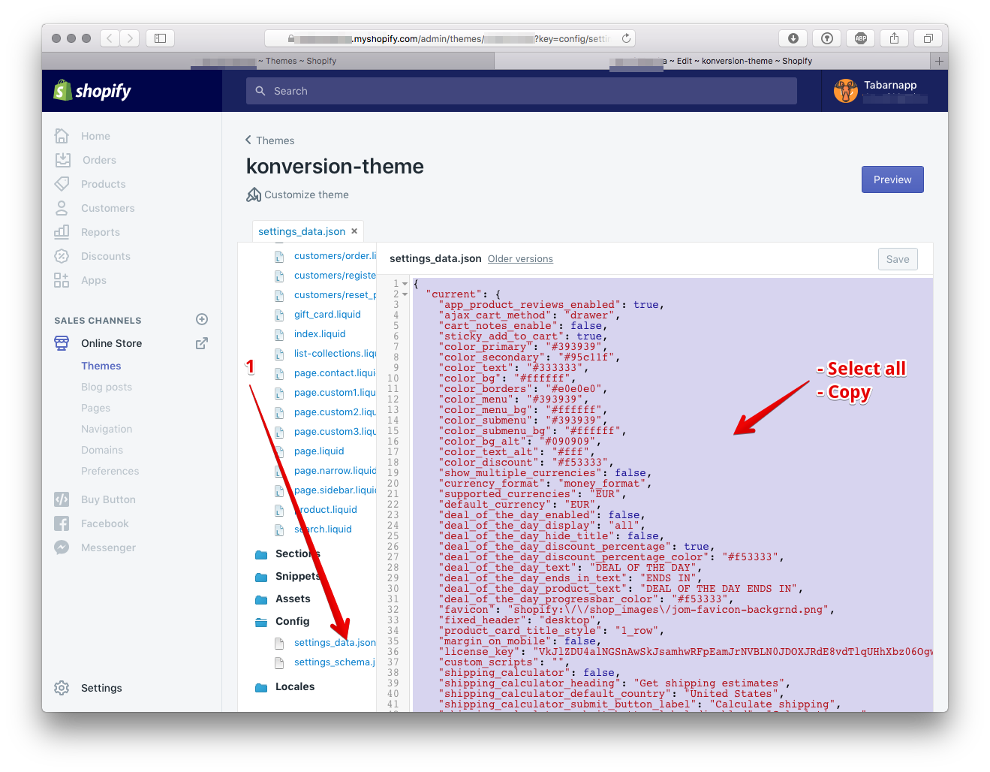Open gift_card.liquid template
This screenshot has height=772, width=990.
click(x=327, y=315)
